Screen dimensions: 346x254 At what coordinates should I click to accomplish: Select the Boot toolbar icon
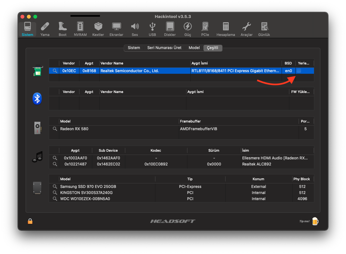pos(62,29)
